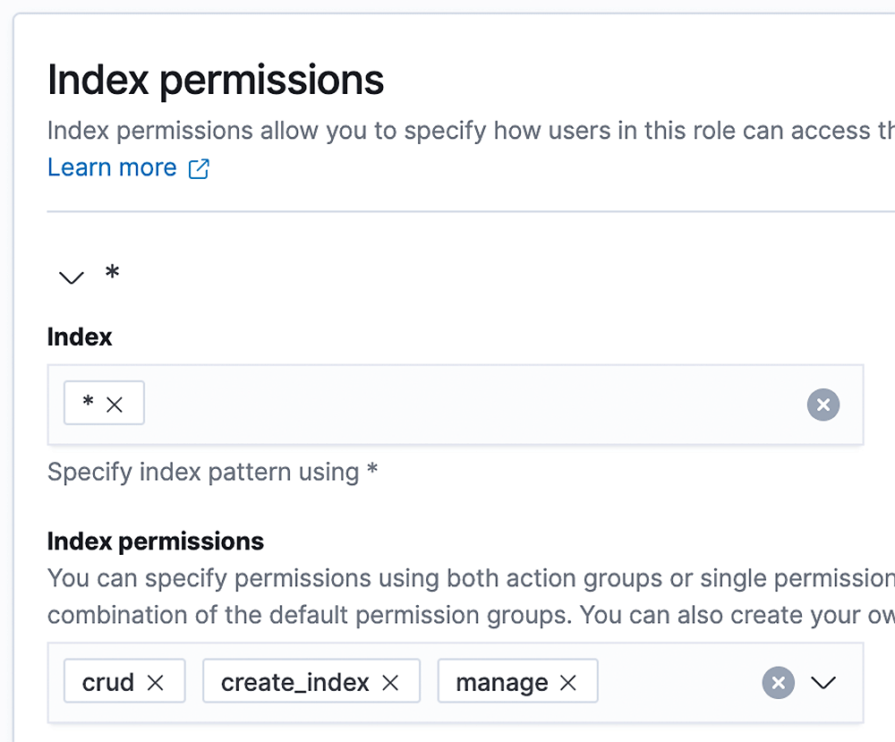The height and width of the screenshot is (742, 895).
Task: Click inside the Index pattern input field
Action: click(465, 405)
